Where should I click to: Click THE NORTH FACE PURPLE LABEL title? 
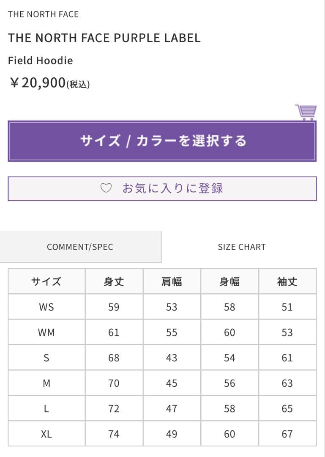pyautogui.click(x=105, y=38)
